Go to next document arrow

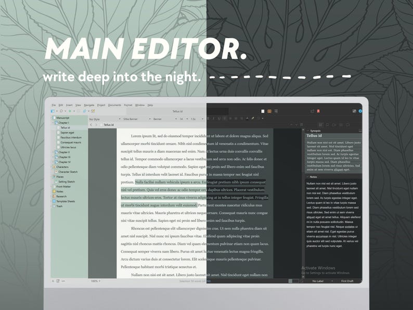(296, 125)
